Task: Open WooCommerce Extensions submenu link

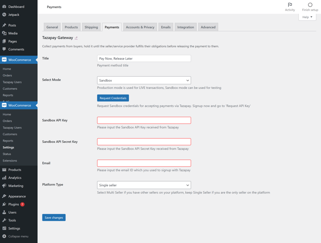Action: [x=10, y=161]
